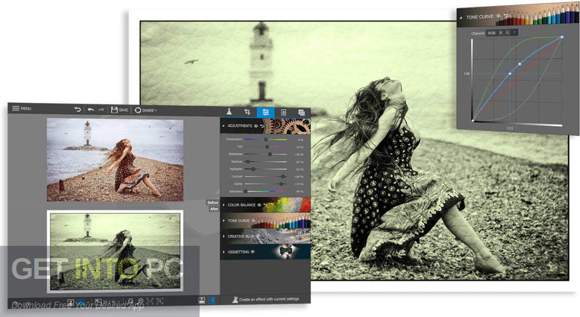Select the After photo preview

pyautogui.click(x=115, y=252)
